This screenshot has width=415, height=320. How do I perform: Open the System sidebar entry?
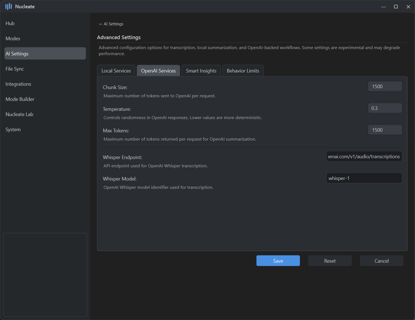coord(13,129)
